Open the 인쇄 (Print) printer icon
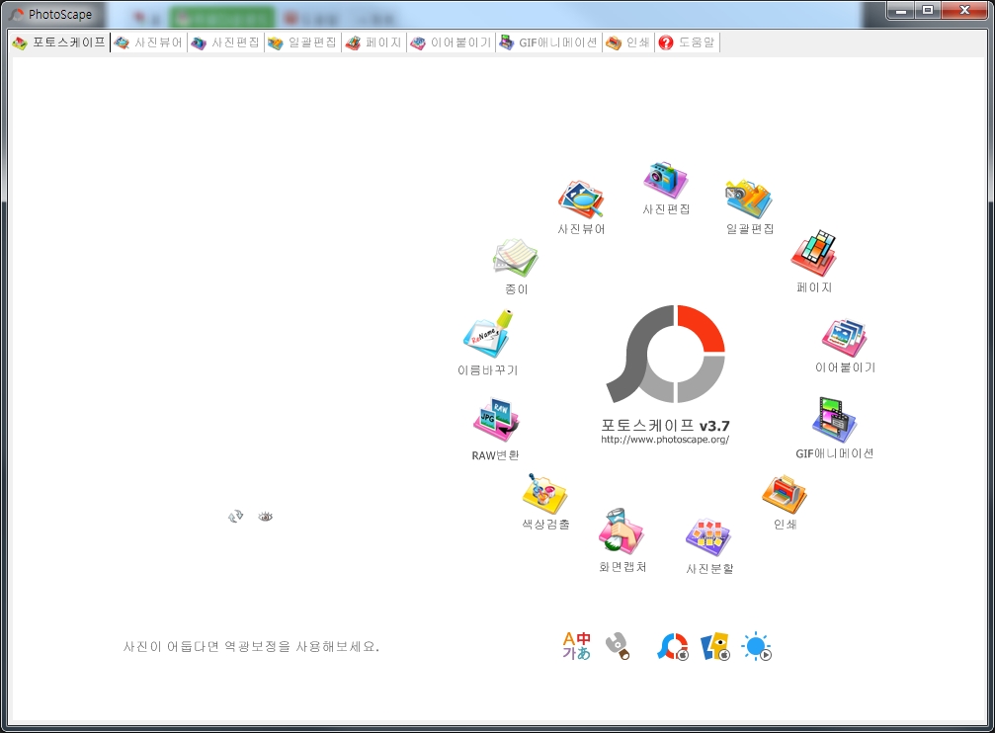995x733 pixels. 785,494
